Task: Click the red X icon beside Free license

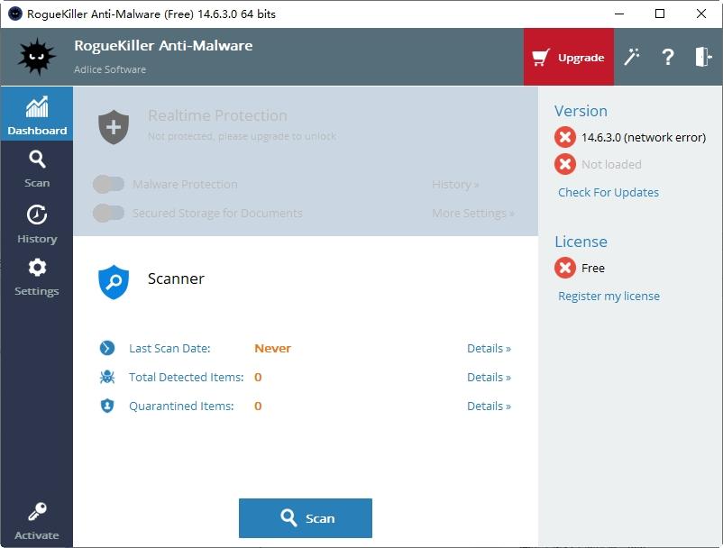Action: click(565, 268)
